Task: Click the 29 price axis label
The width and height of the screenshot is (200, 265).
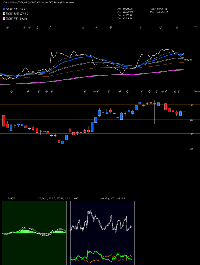Action: pyautogui.click(x=192, y=106)
